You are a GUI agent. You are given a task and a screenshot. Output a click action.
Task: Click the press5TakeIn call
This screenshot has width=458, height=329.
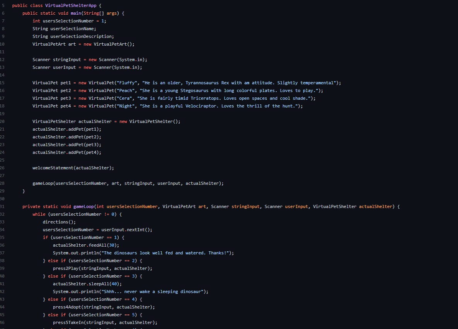105,322
